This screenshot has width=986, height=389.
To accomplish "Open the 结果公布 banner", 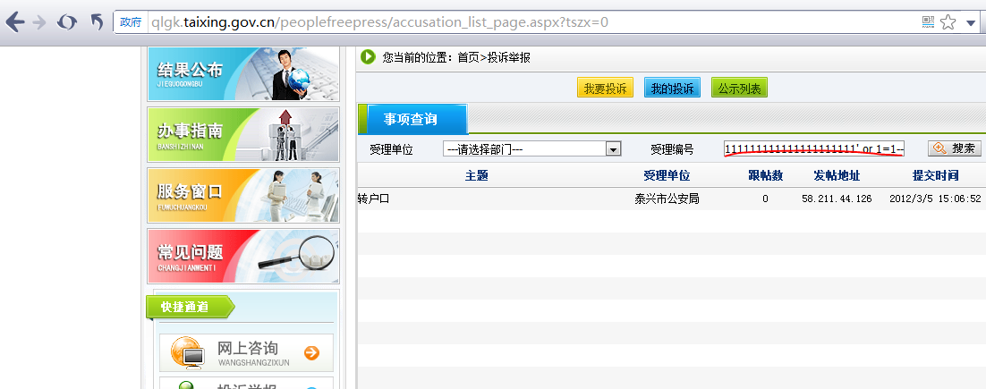I will 243,74.
